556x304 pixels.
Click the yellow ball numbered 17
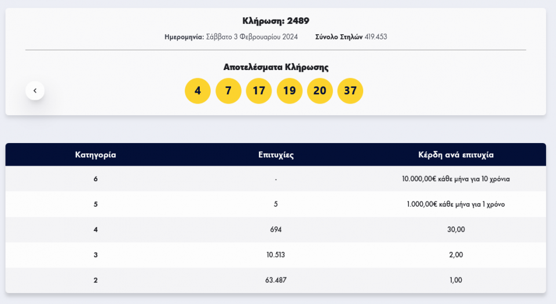tap(259, 91)
